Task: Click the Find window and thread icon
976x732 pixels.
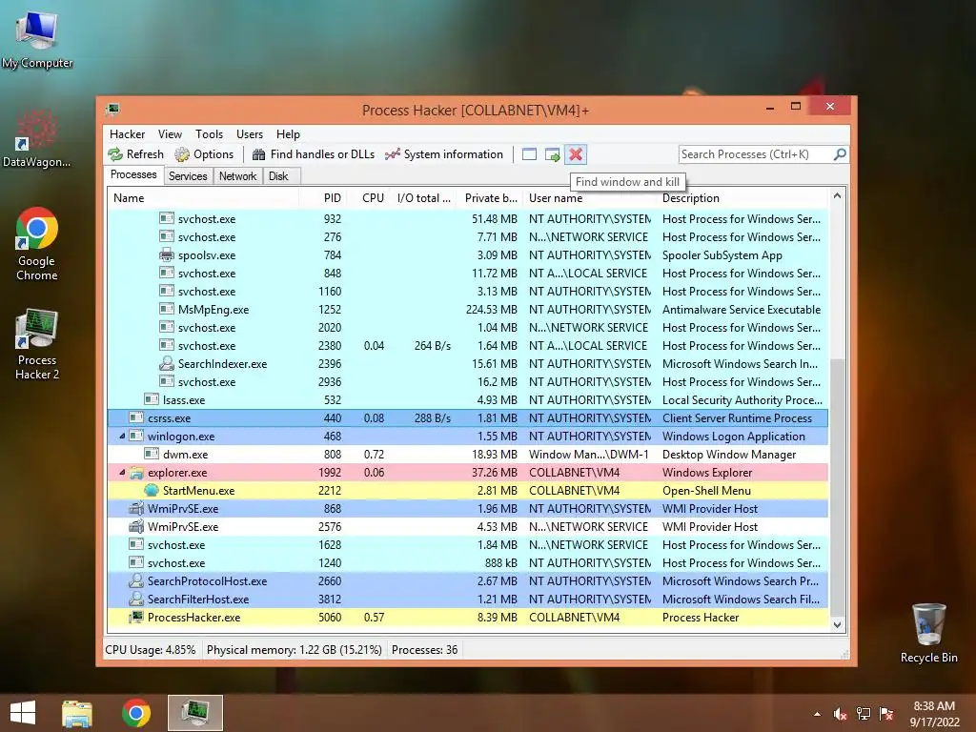Action: point(552,154)
